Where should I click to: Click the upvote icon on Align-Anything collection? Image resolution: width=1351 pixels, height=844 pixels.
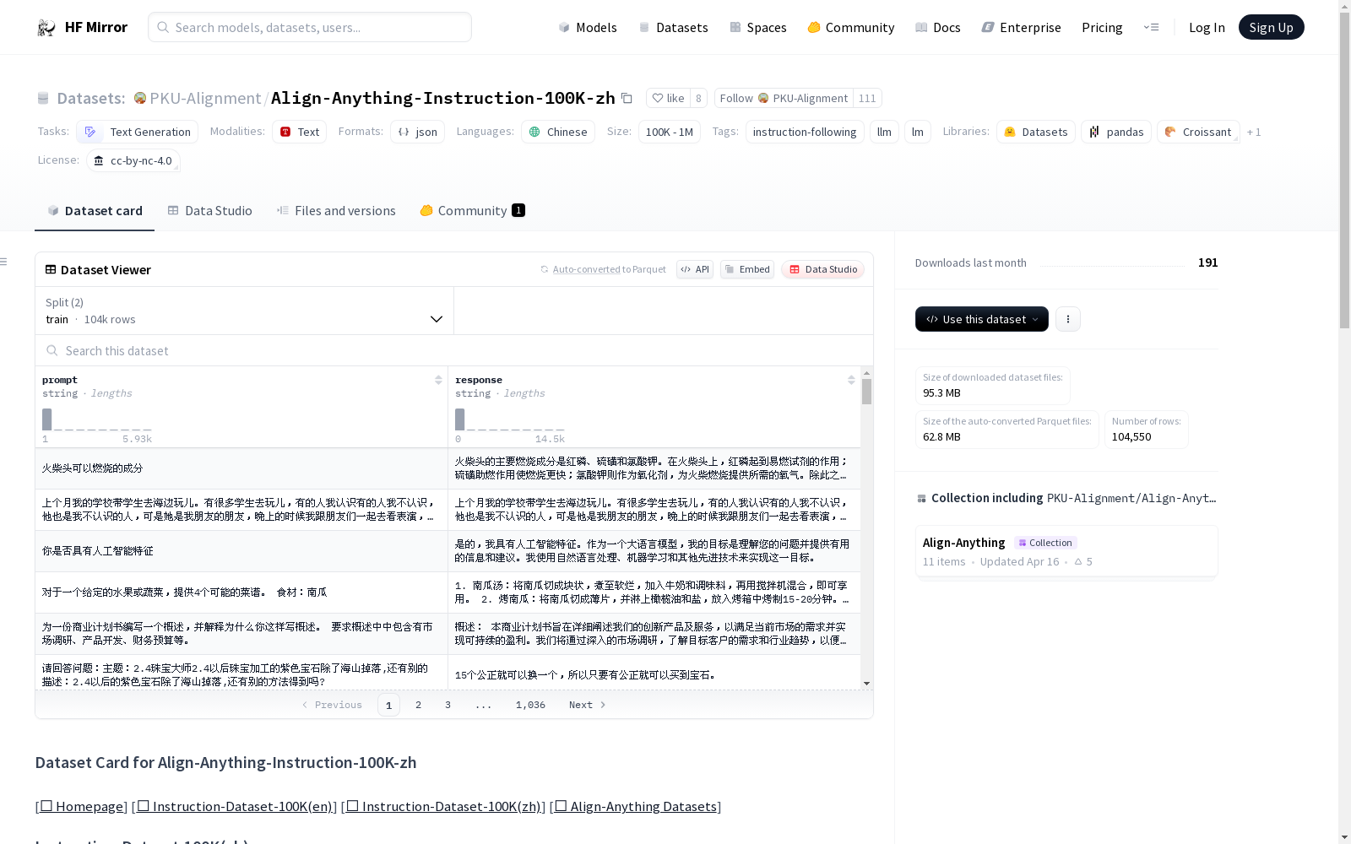coord(1078,561)
